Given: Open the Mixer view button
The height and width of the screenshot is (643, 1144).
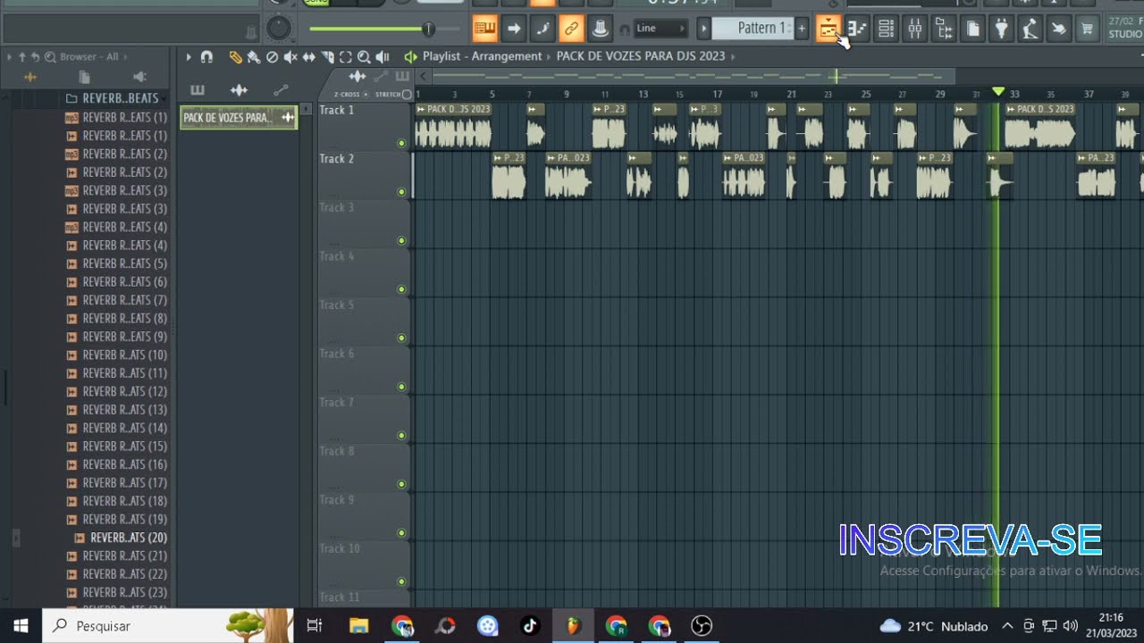Looking at the screenshot, I should [914, 29].
